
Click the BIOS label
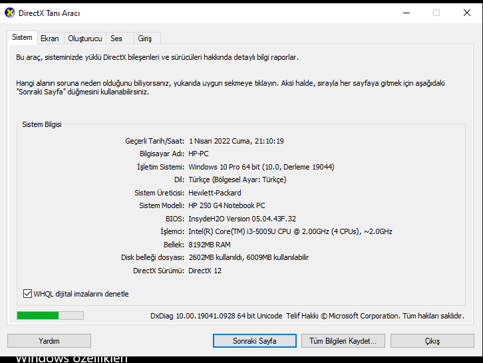175,219
